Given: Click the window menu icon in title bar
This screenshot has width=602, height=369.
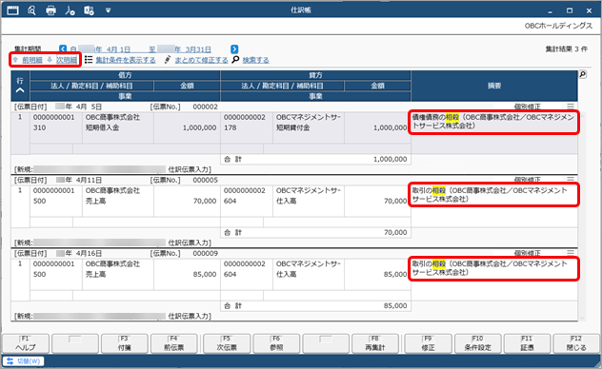Looking at the screenshot, I should click(12, 10).
